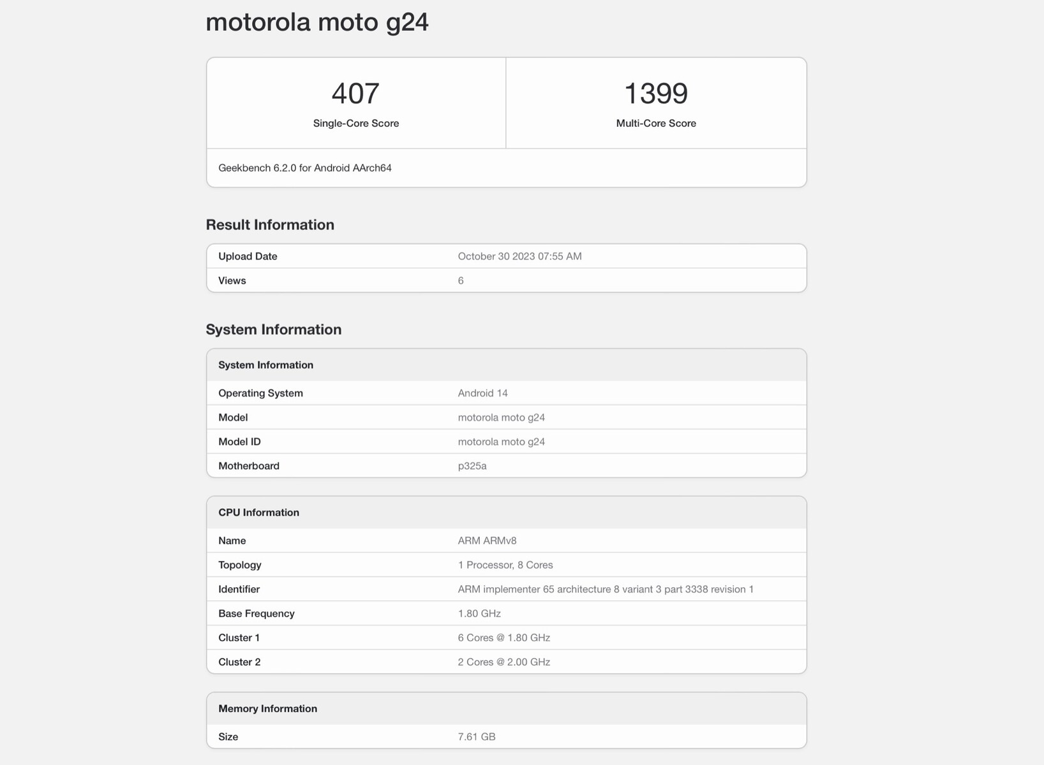Screen dimensions: 1044x765
Task: Click the Result Information heading
Action: pyautogui.click(x=270, y=225)
